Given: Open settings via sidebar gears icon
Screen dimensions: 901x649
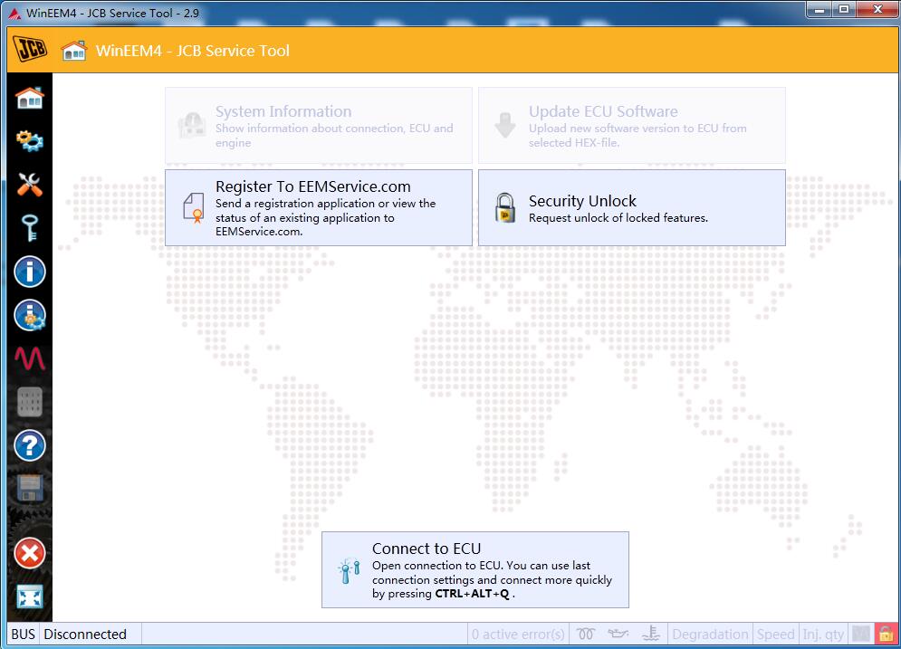Looking at the screenshot, I should pos(30,140).
